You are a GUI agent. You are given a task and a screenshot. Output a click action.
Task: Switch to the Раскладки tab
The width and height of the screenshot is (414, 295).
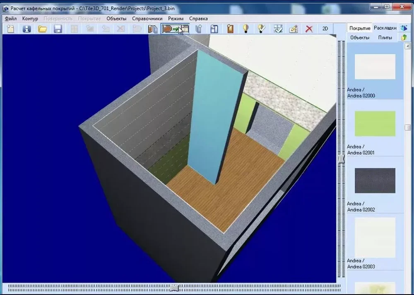385,28
